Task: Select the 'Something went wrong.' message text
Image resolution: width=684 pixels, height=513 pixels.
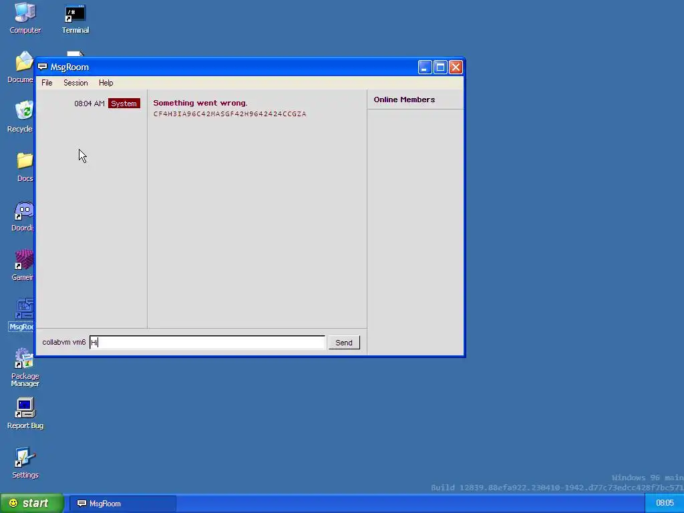Action: [200, 103]
